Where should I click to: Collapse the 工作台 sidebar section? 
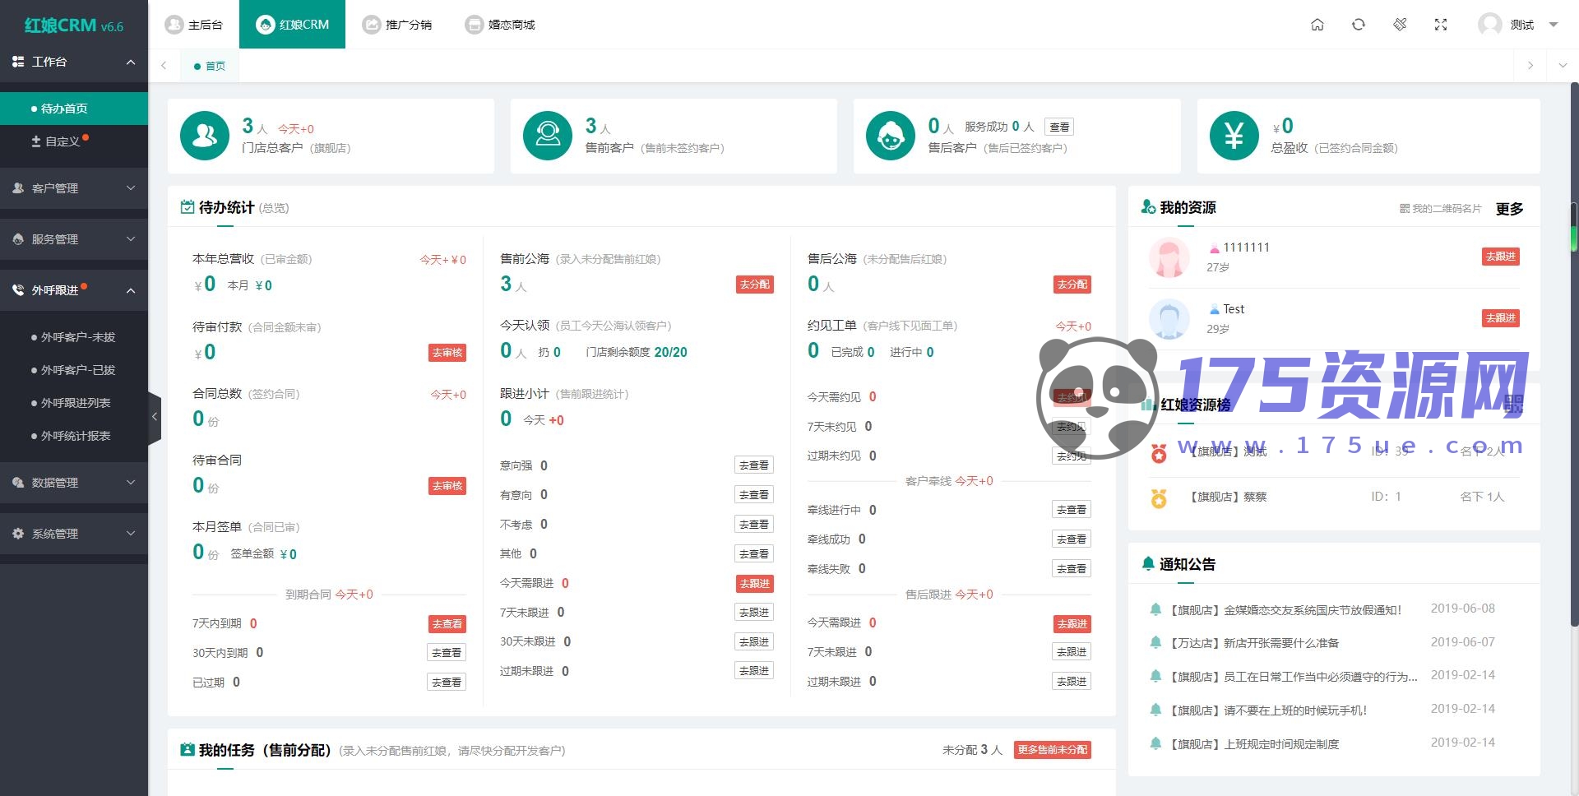click(74, 62)
